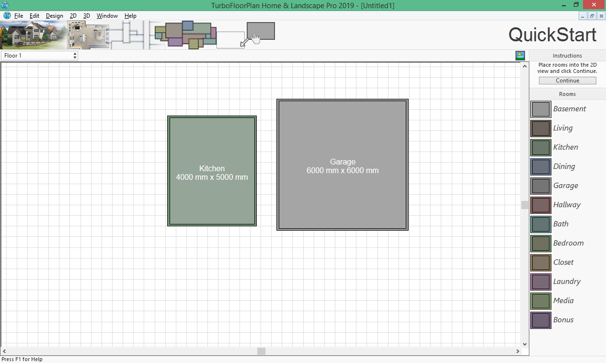Minimize the inner Untitled1 document window
Screen dimensions: 606x363
583,16
